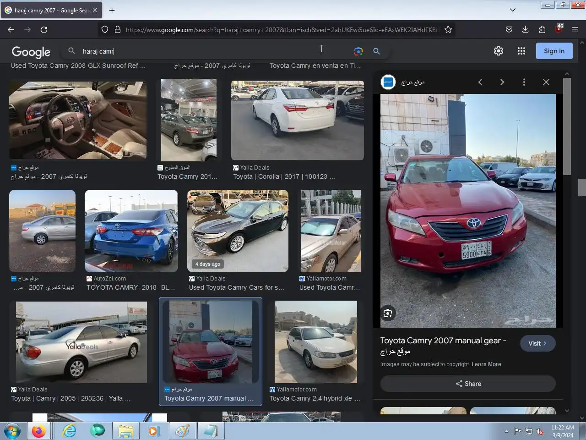The height and width of the screenshot is (440, 586).
Task: Click the preview panel scrollbar
Action: coord(567,126)
